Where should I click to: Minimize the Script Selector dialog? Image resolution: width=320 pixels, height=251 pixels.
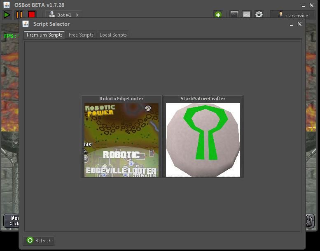(291, 24)
